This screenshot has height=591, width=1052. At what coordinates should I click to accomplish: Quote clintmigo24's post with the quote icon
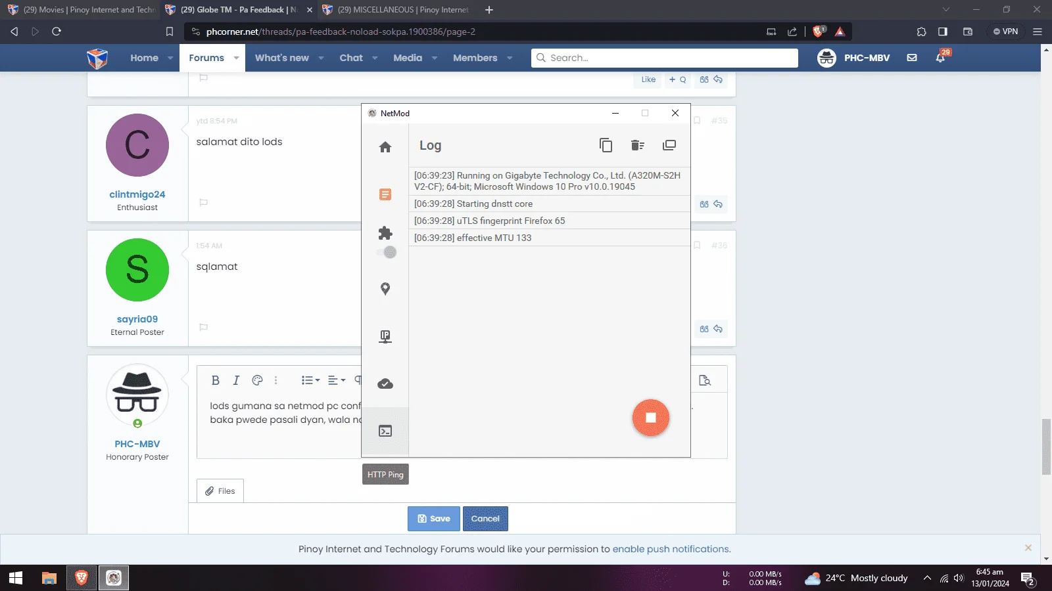tap(704, 204)
